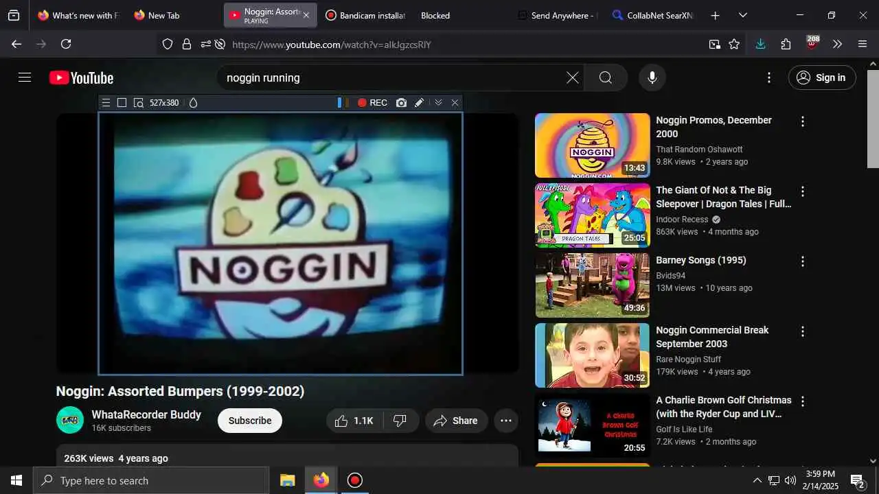Screen dimensions: 879x494
Task: Start recording with the REC button
Action: tap(372, 103)
